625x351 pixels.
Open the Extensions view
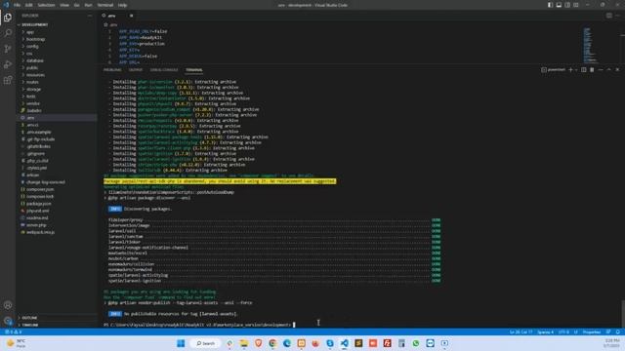(x=8, y=80)
